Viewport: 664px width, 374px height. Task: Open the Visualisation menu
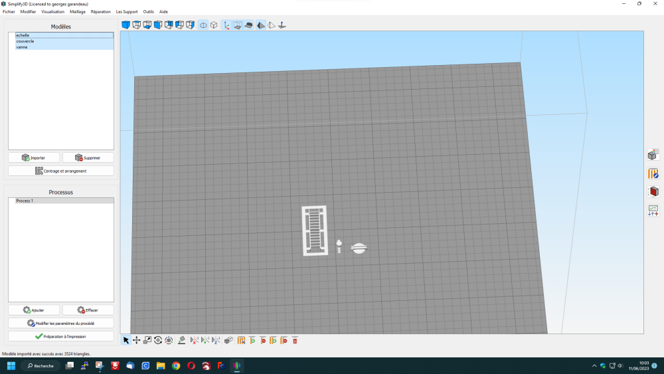(53, 12)
